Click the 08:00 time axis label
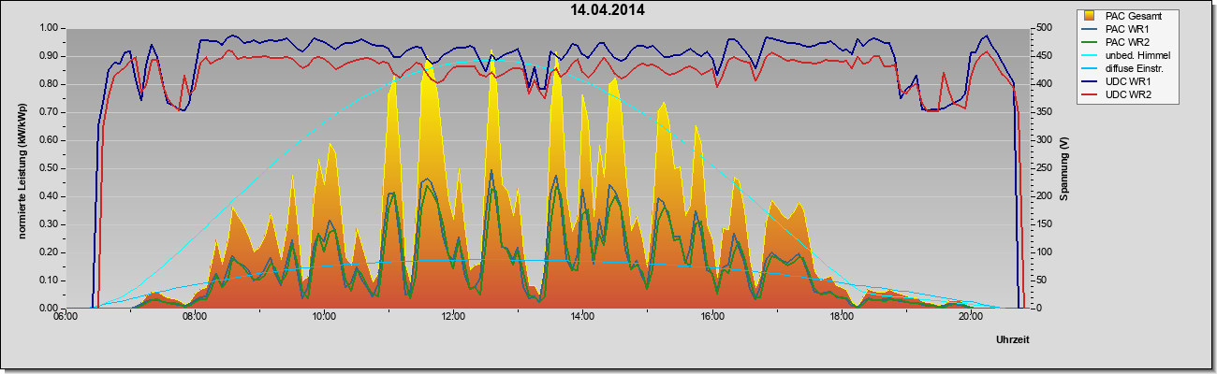This screenshot has width=1217, height=374. click(x=194, y=316)
